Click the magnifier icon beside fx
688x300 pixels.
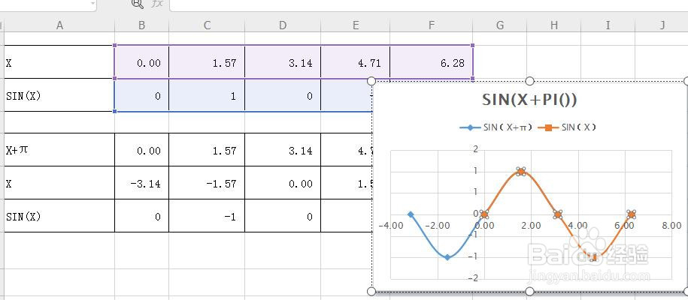(137, 4)
